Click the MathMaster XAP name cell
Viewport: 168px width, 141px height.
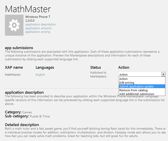click(13, 74)
